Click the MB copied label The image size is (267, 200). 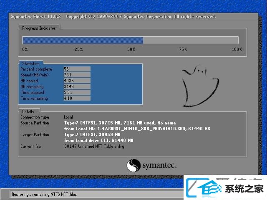[x=29, y=81]
